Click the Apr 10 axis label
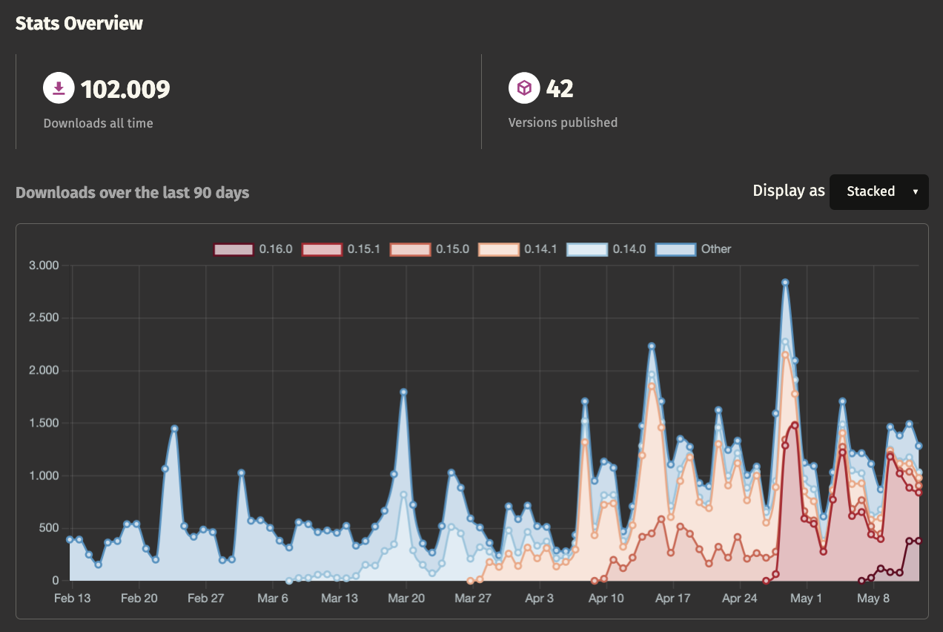 click(606, 598)
